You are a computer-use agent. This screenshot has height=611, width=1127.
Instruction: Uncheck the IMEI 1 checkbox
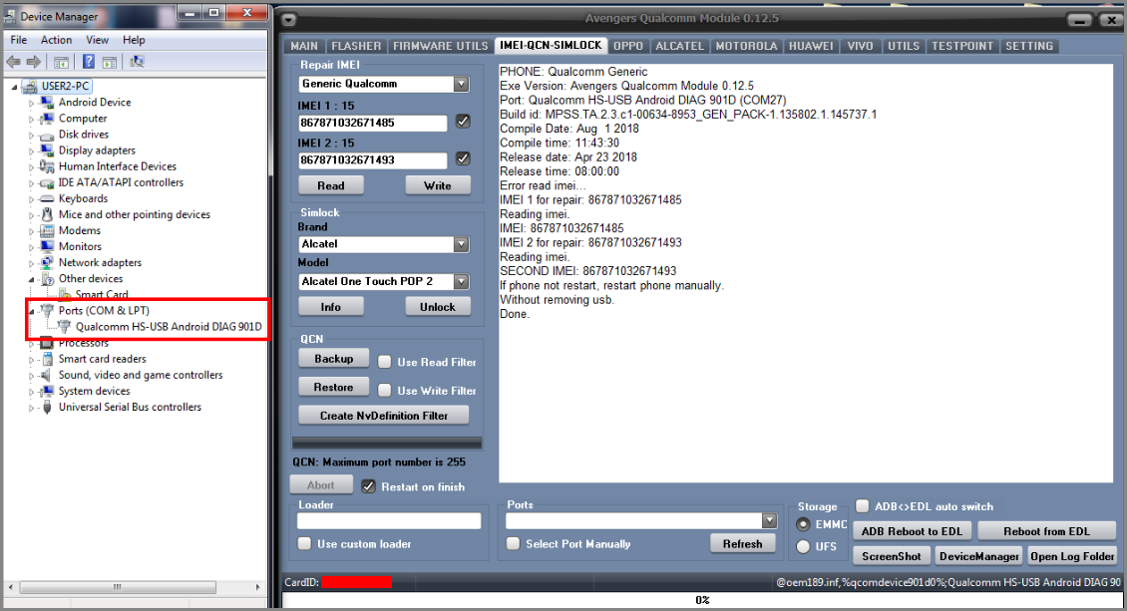(463, 122)
